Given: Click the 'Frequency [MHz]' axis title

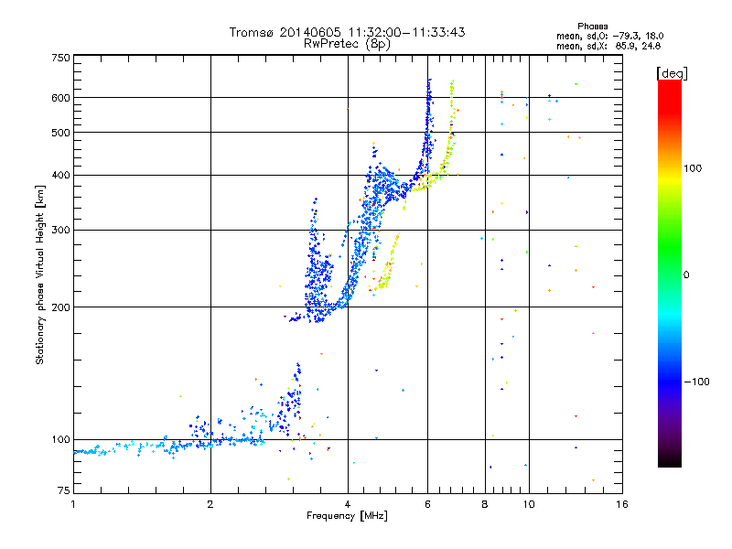Looking at the screenshot, I should pos(347,516).
